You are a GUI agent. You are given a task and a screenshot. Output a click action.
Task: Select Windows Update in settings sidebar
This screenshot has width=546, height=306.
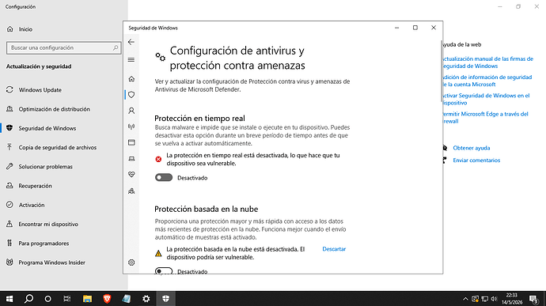40,90
